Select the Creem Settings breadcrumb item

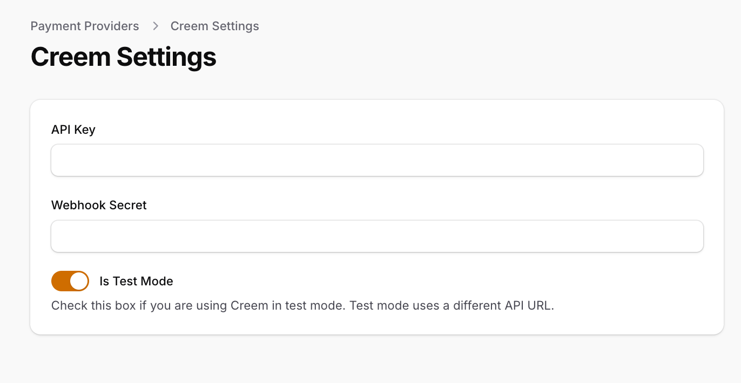click(x=214, y=26)
